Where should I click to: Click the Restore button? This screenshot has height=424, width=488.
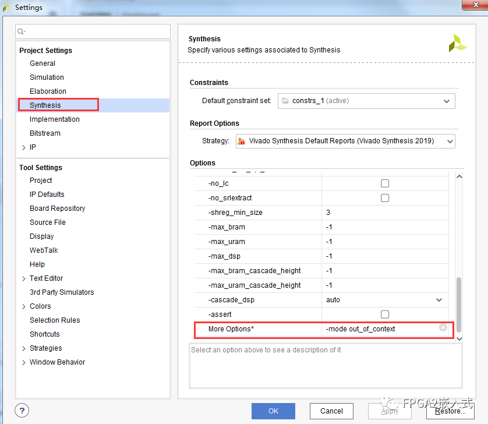tap(450, 411)
